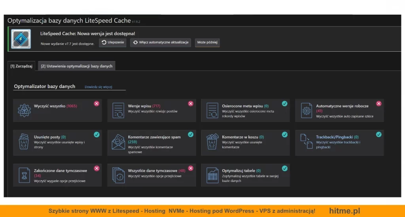
Task: Click the Zakończone dane tymczasowe hourglass icon
Action: click(24, 175)
